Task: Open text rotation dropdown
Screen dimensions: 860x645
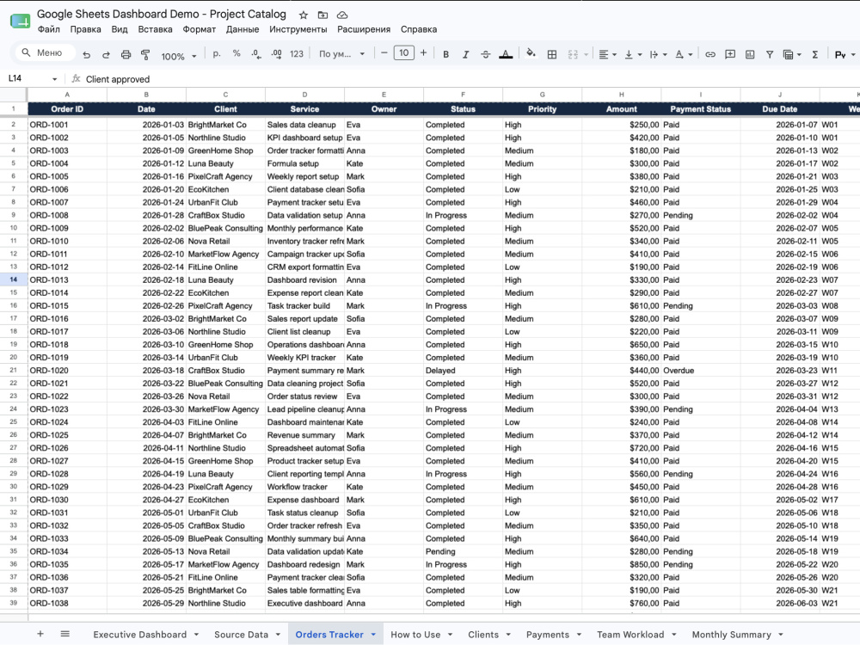Action: [684, 54]
